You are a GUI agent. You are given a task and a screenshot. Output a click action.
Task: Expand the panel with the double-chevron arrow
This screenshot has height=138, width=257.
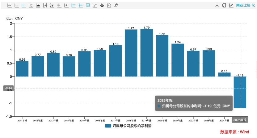coord(253,6)
